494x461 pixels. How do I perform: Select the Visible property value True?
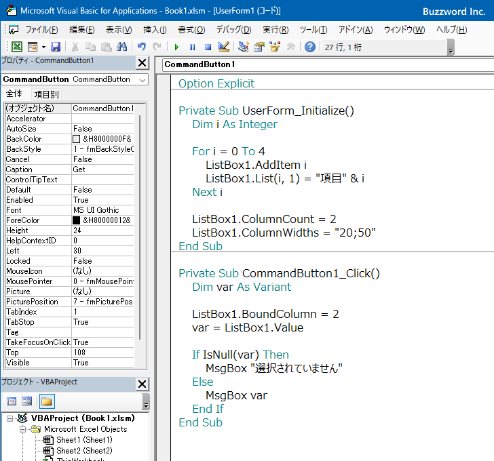[x=102, y=363]
